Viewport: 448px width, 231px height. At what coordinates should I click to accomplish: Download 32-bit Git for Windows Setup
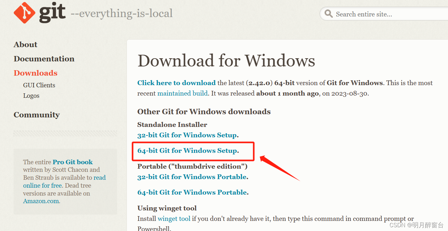pos(187,135)
